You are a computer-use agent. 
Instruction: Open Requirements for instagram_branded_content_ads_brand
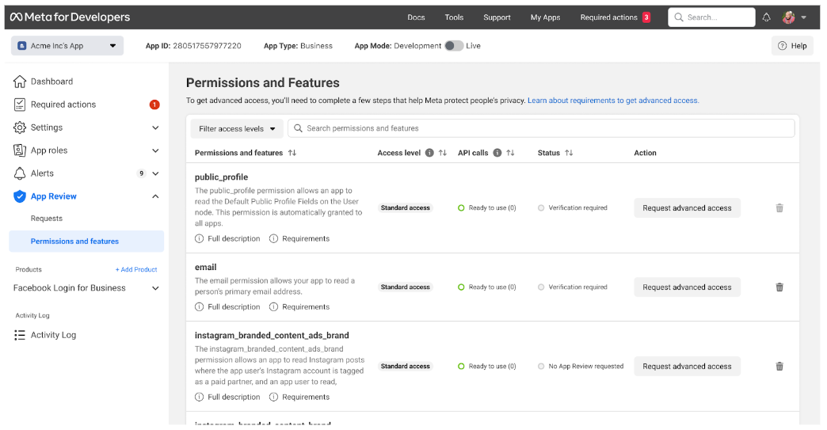pos(299,397)
